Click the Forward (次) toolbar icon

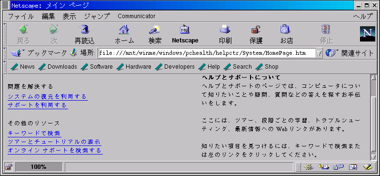coord(54,30)
